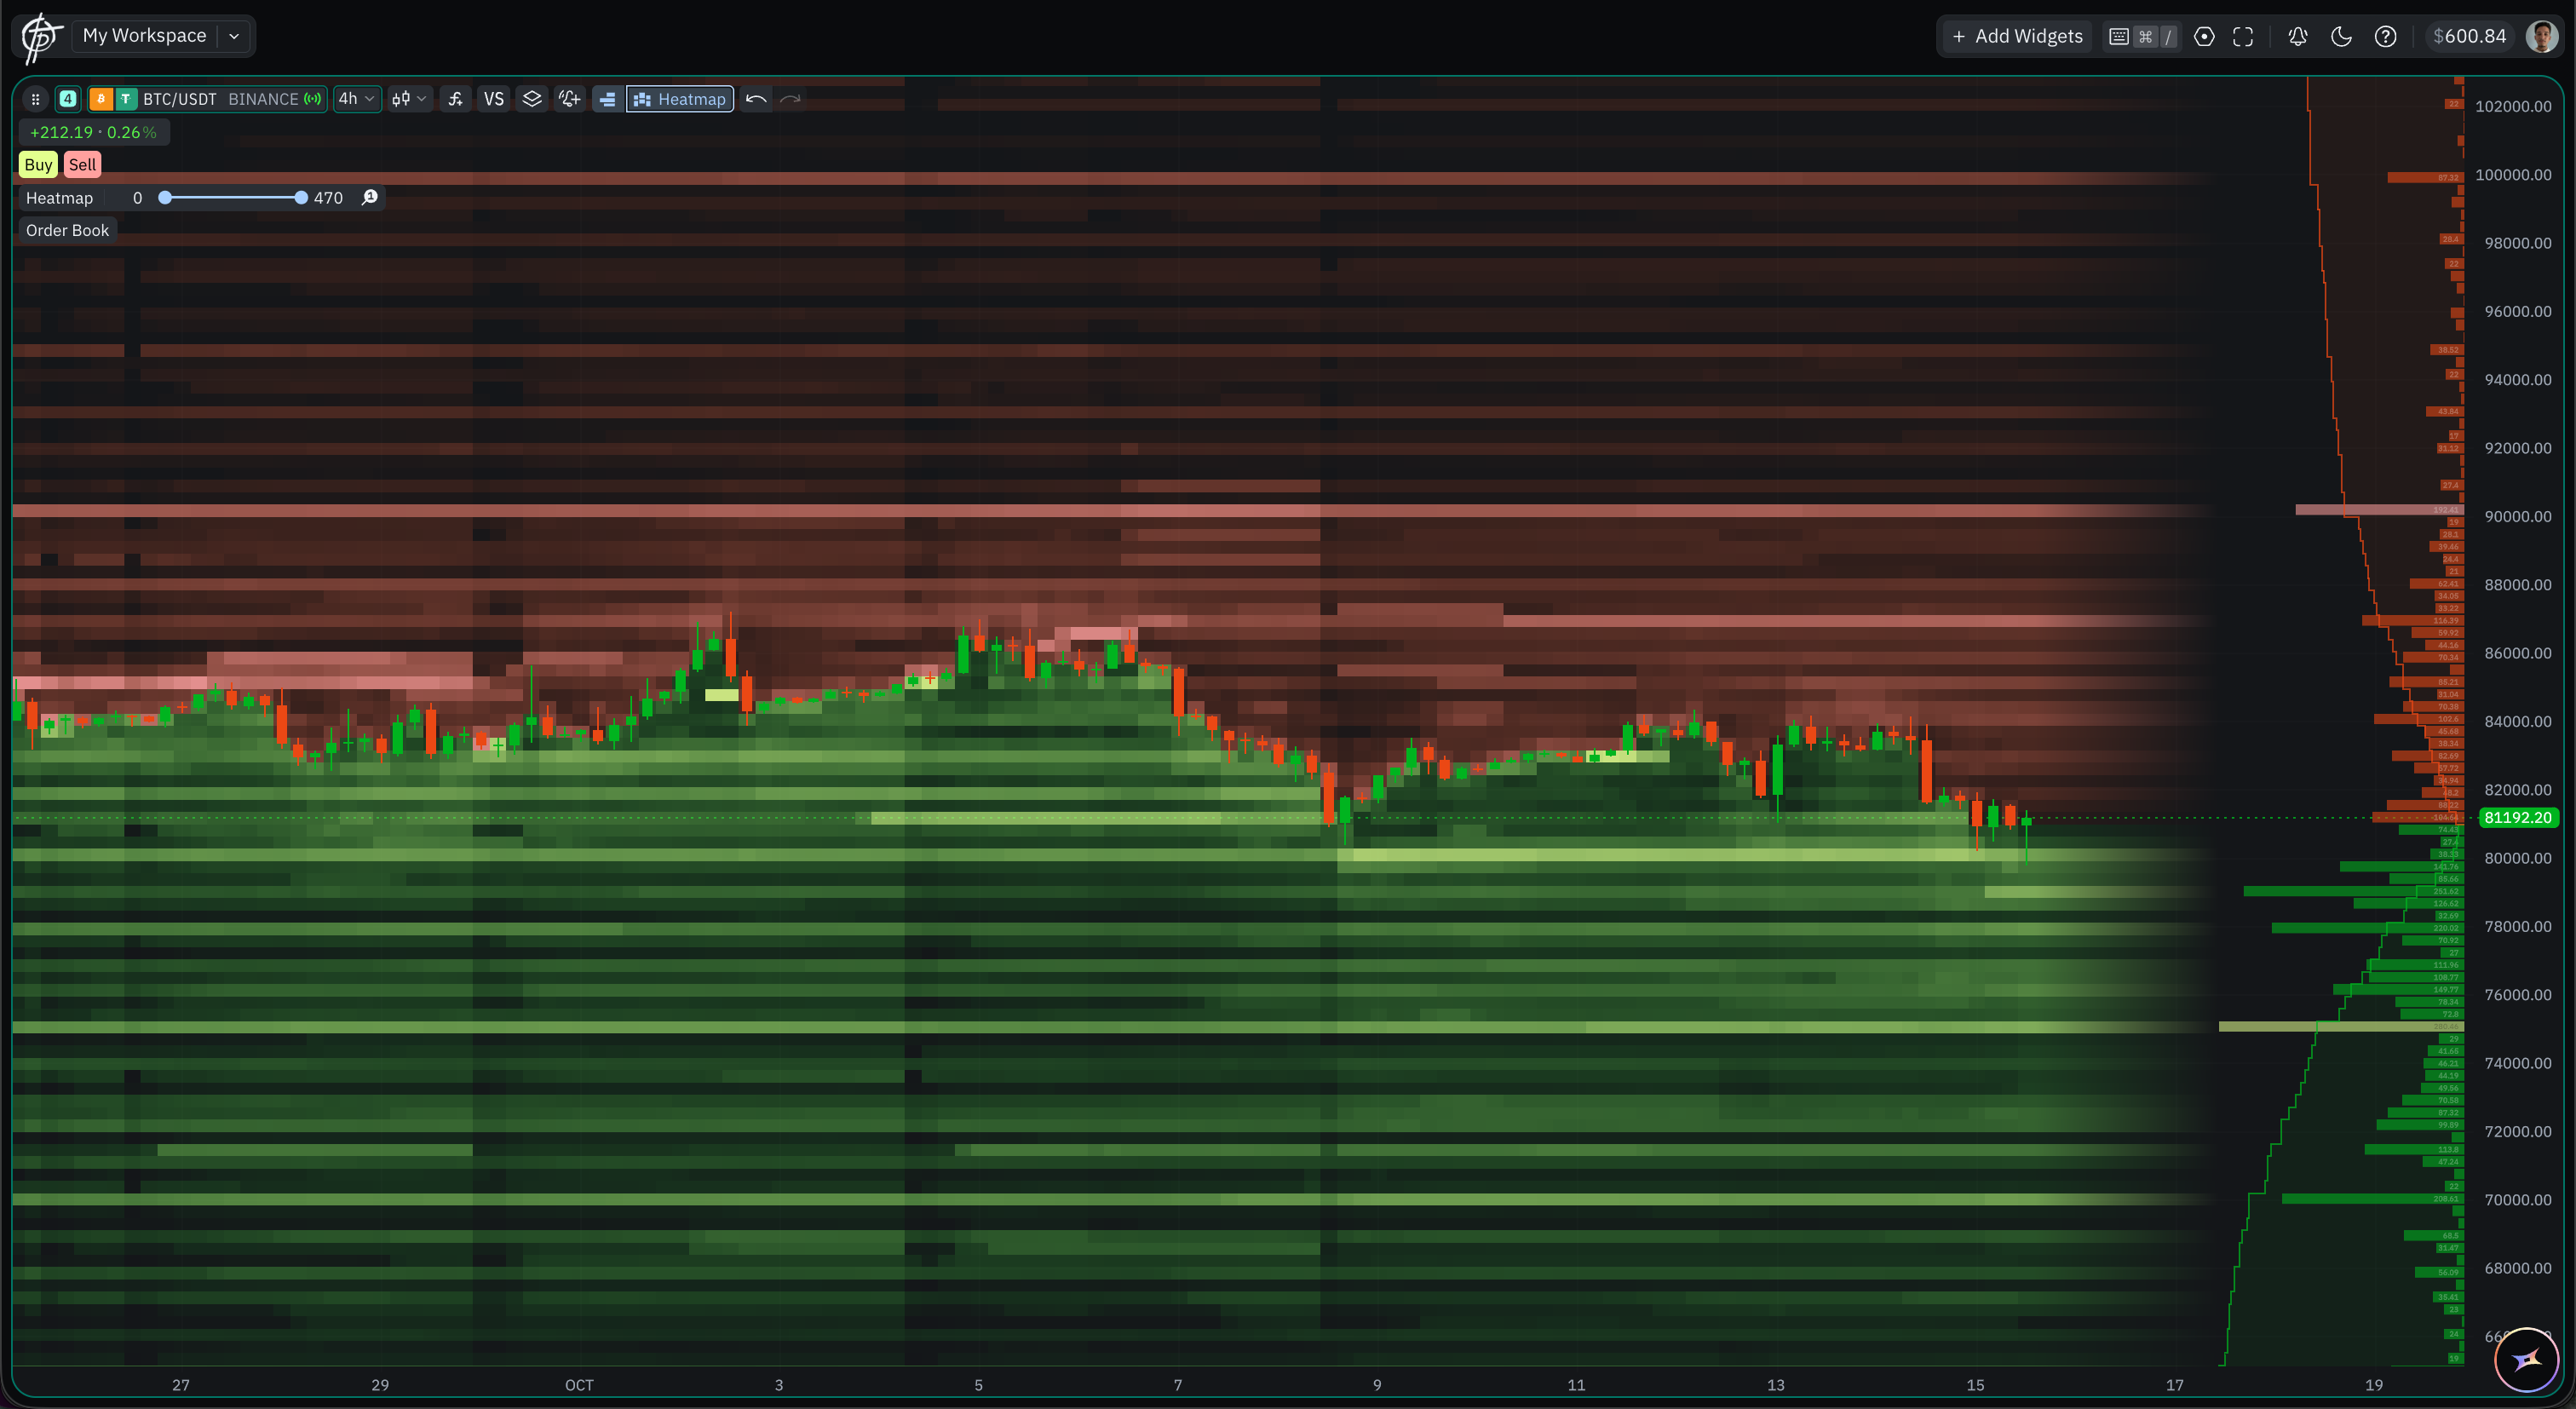The image size is (2576, 1409).
Task: Open the notifications bell icon
Action: 2298,37
